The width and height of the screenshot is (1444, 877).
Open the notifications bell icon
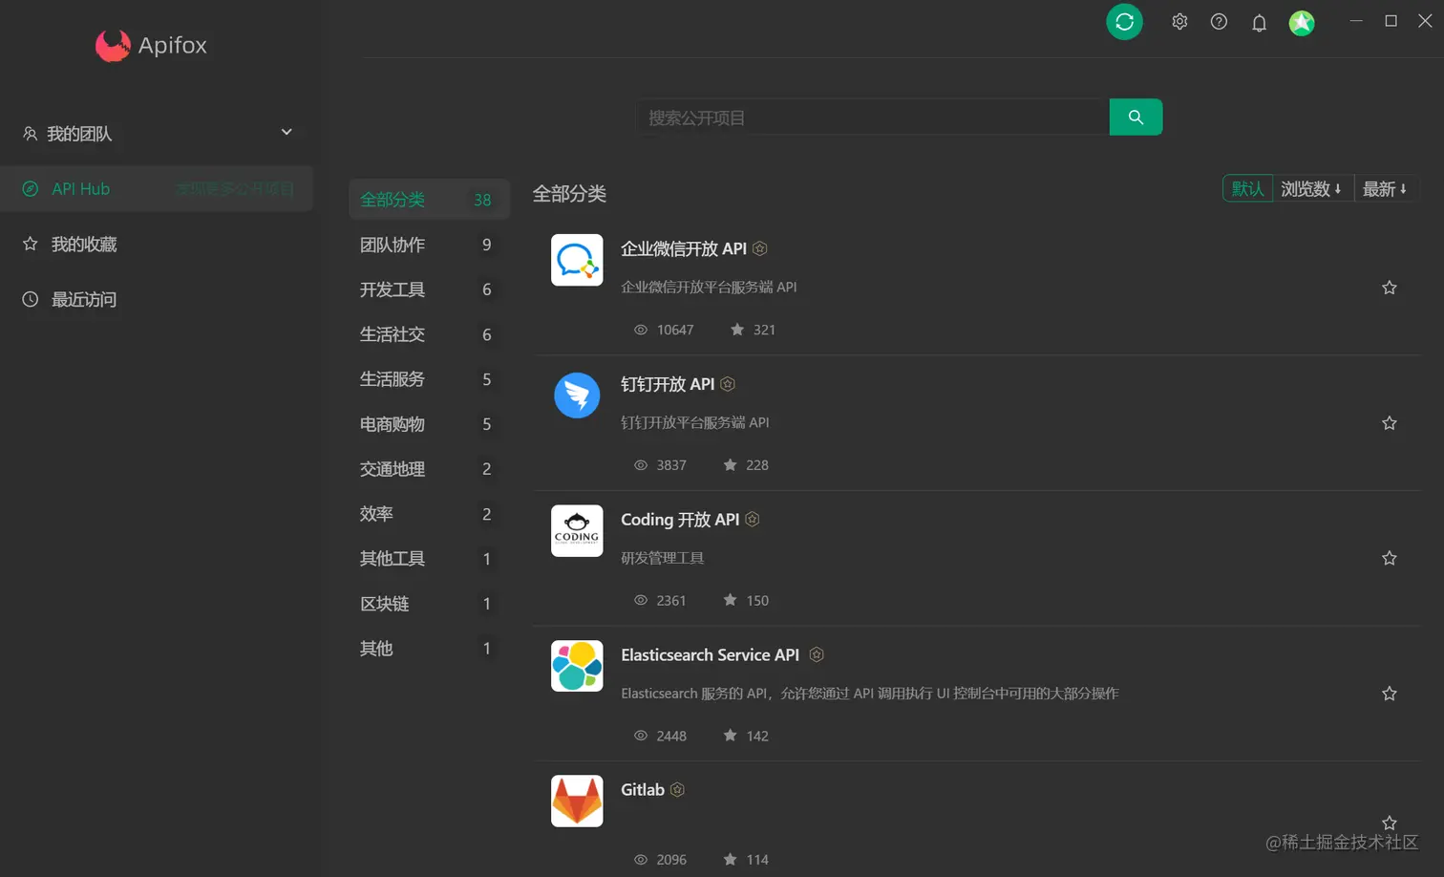click(x=1259, y=22)
